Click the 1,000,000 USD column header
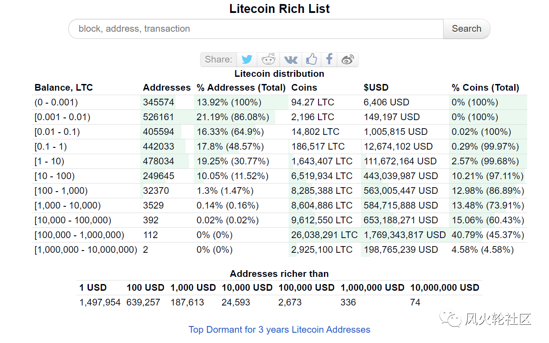The width and height of the screenshot is (549, 343). click(x=373, y=288)
